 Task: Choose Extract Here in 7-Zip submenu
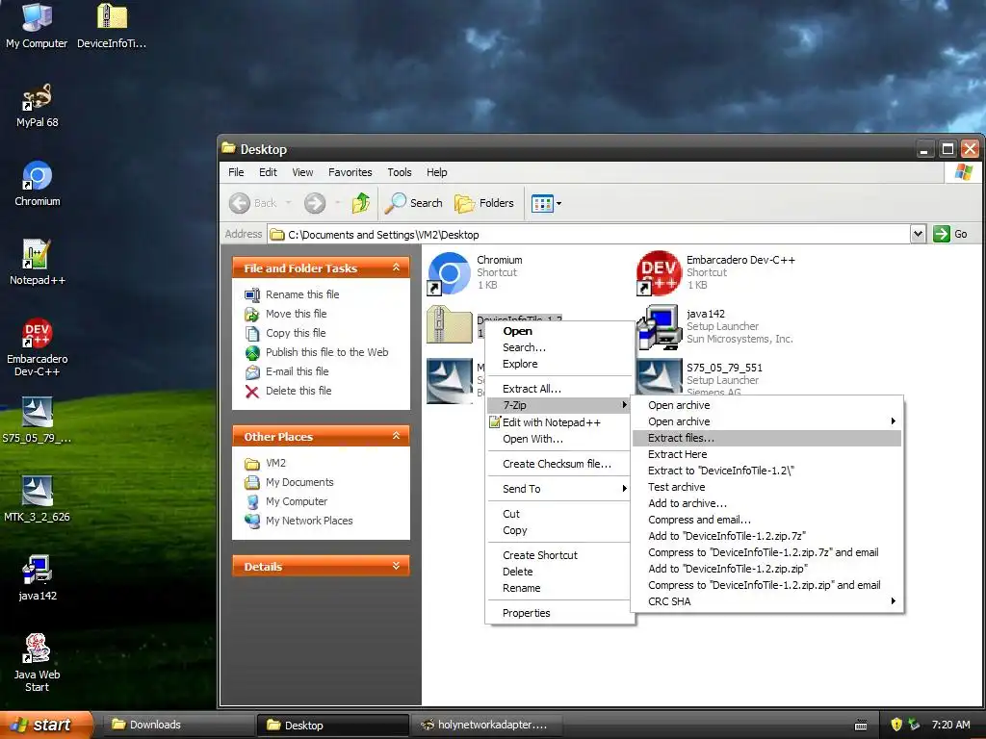767,454
